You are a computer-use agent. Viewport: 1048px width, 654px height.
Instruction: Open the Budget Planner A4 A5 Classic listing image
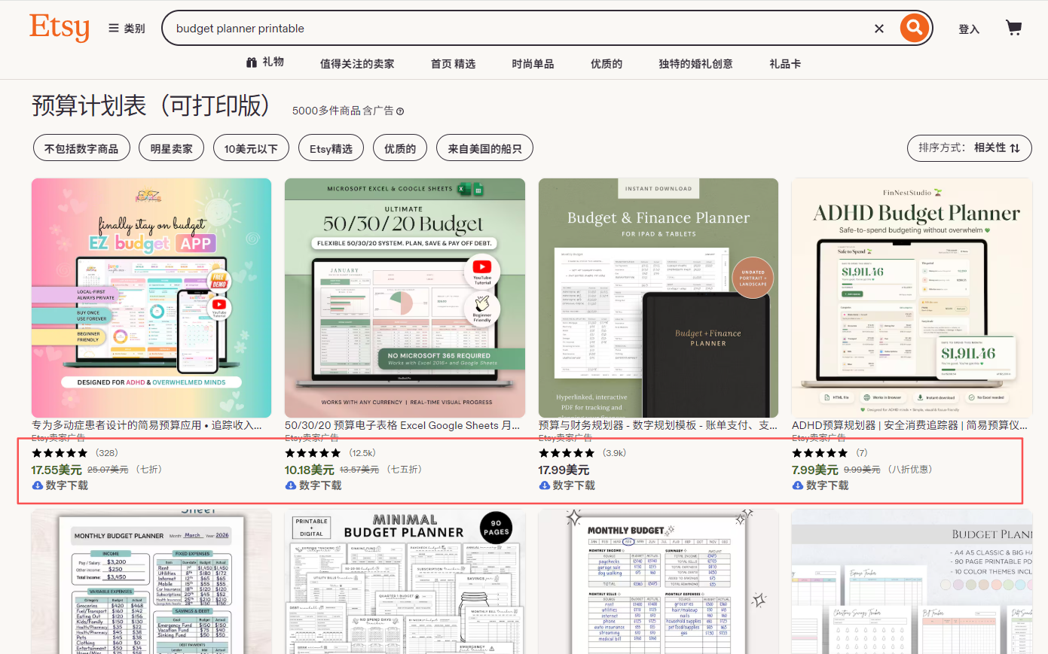[x=912, y=582]
